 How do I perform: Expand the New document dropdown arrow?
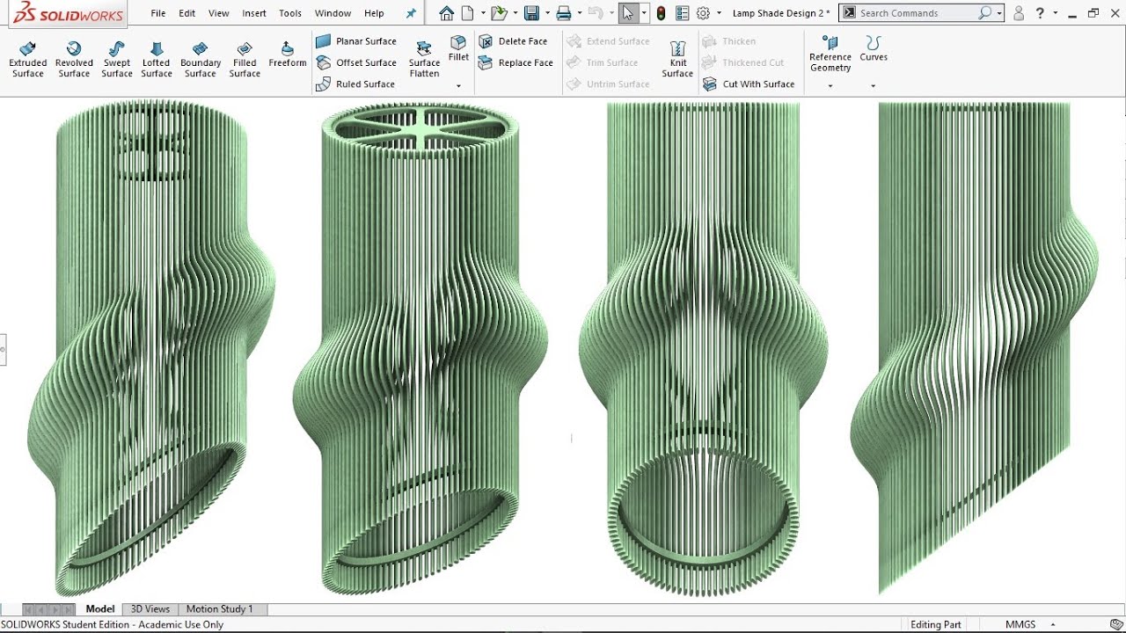click(x=483, y=13)
